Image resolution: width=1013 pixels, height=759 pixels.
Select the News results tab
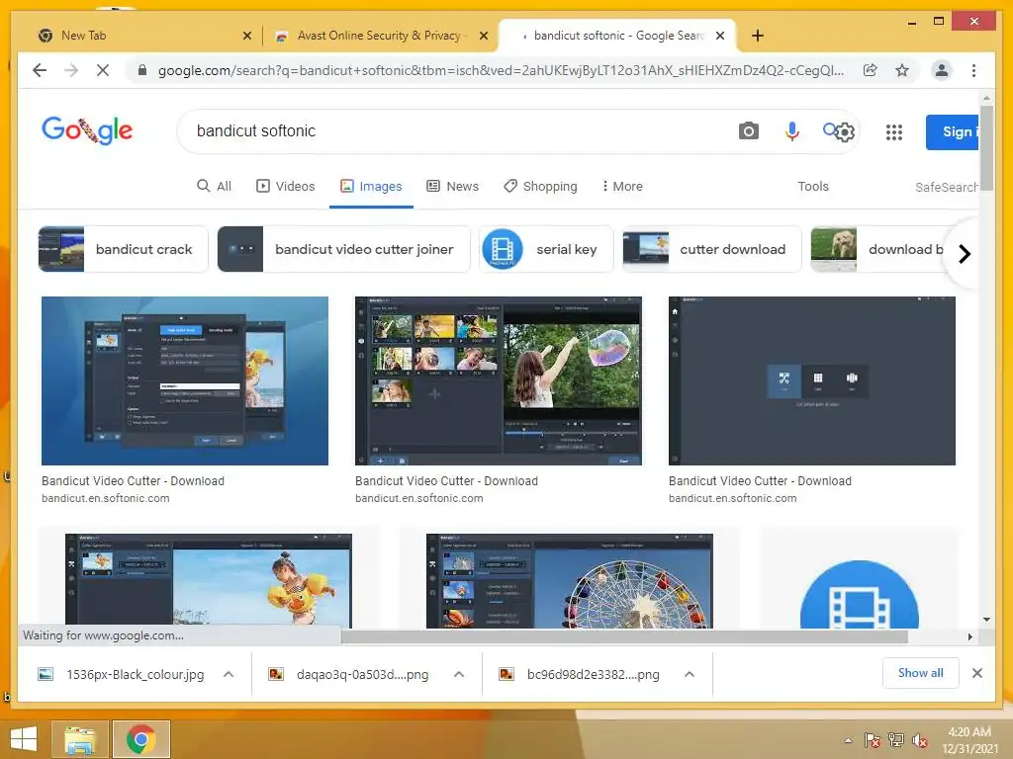(x=453, y=186)
